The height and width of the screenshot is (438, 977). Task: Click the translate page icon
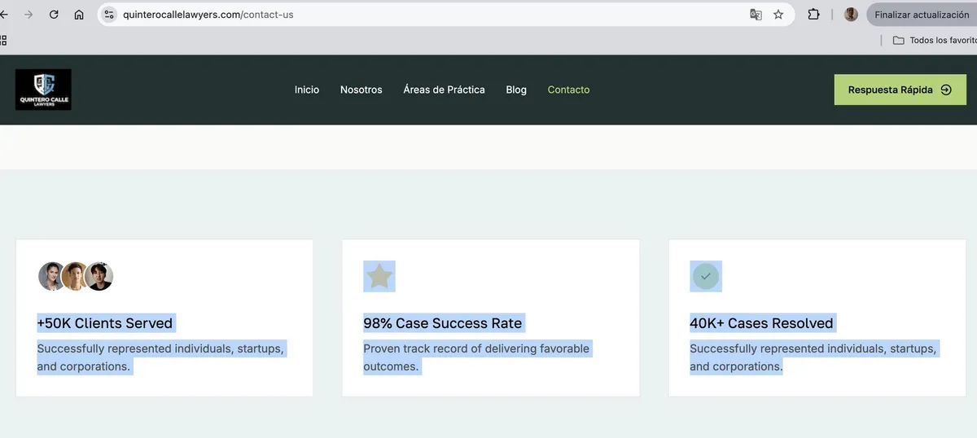[756, 15]
